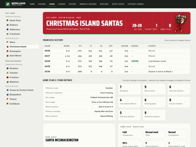
Task: Click the Discipline rating card
Action: point(130,89)
